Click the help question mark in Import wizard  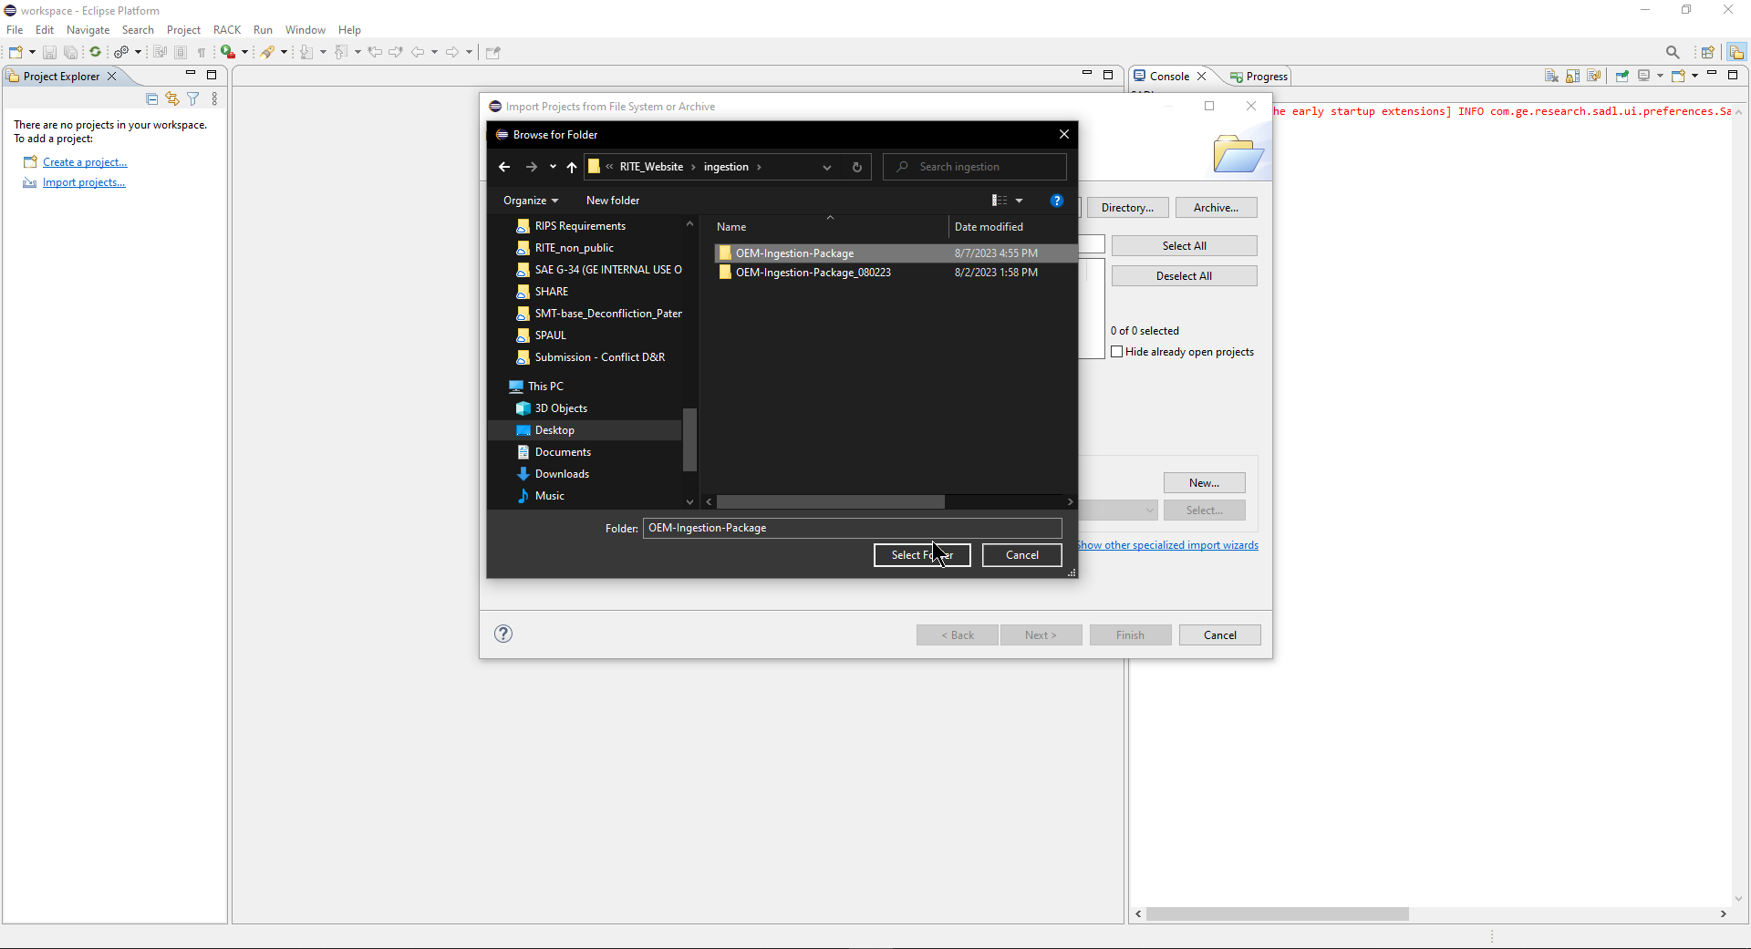(x=503, y=634)
